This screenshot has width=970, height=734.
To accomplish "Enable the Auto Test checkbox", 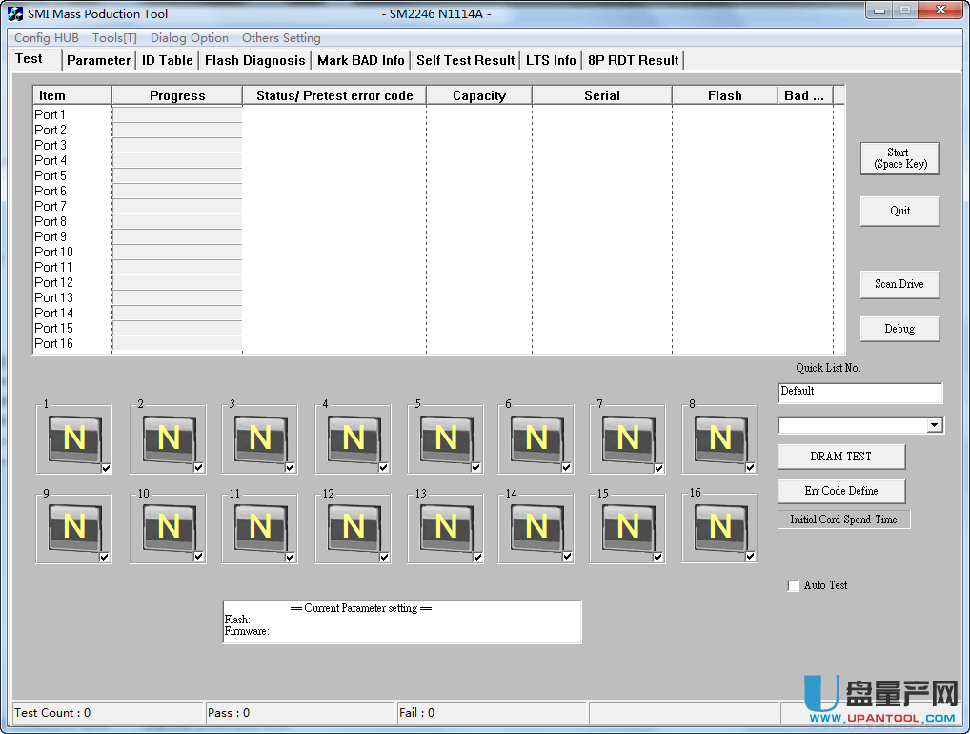I will 794,585.
